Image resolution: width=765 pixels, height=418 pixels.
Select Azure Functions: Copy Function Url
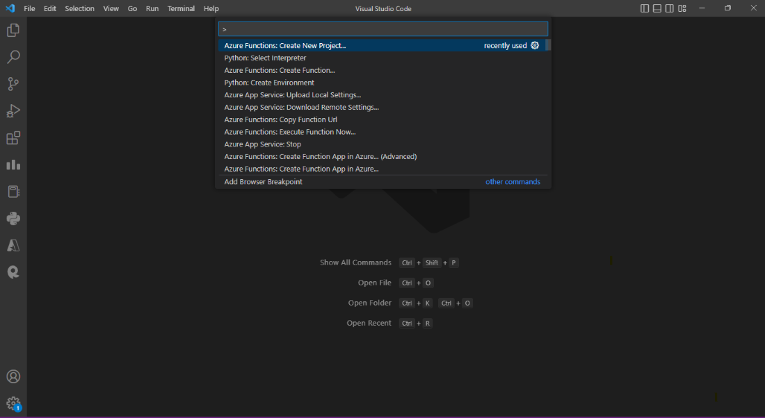click(382, 119)
